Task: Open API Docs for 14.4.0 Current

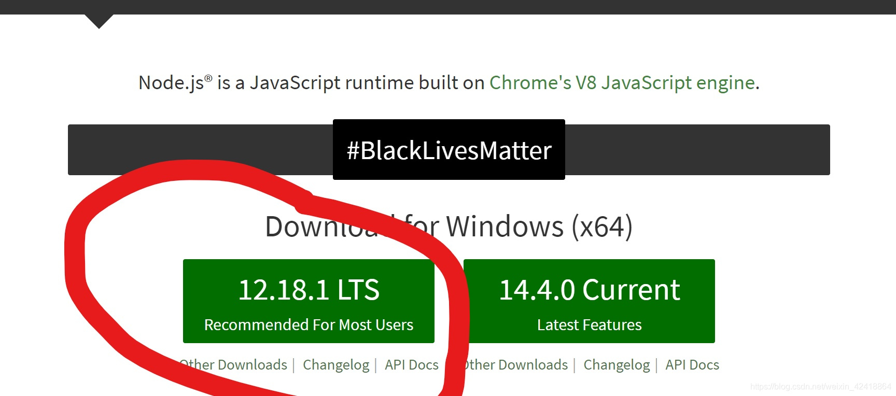Action: pos(692,365)
